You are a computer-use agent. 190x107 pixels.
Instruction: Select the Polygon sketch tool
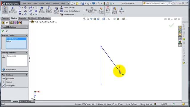click(x=25, y=14)
